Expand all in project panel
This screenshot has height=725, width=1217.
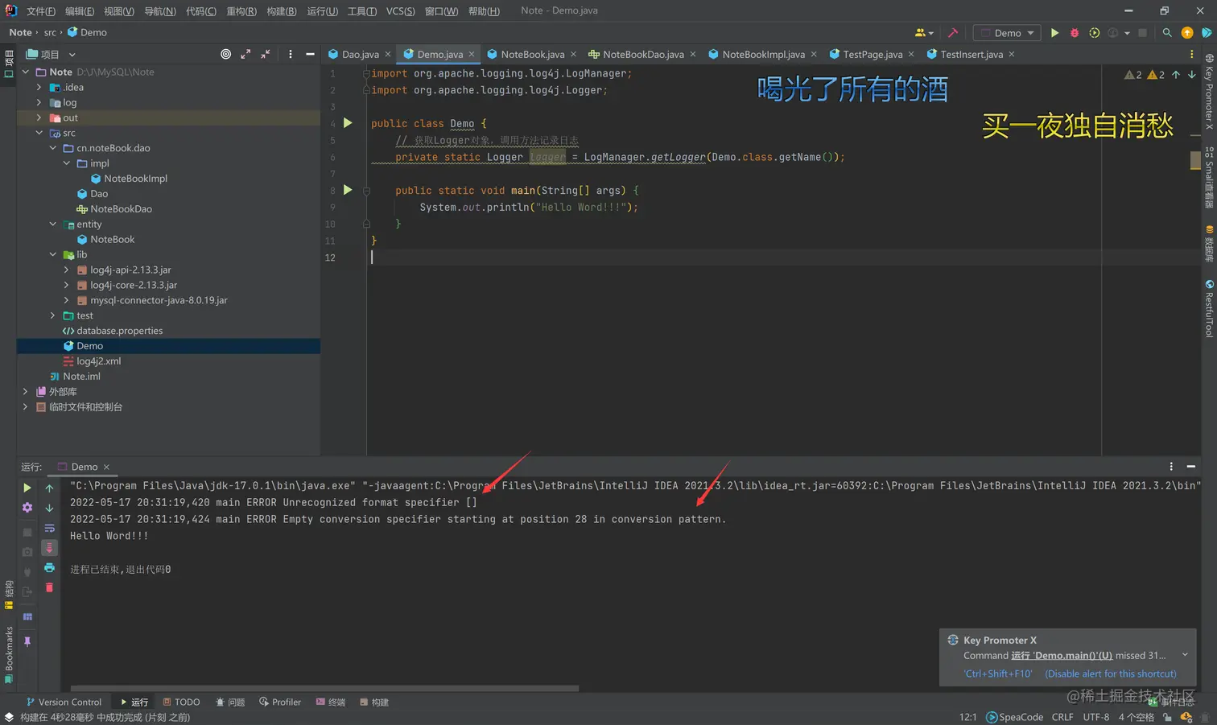coord(245,54)
